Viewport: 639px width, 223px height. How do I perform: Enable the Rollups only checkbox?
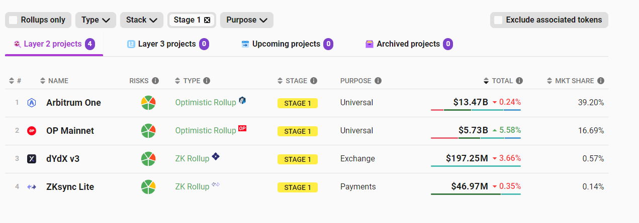pos(14,20)
